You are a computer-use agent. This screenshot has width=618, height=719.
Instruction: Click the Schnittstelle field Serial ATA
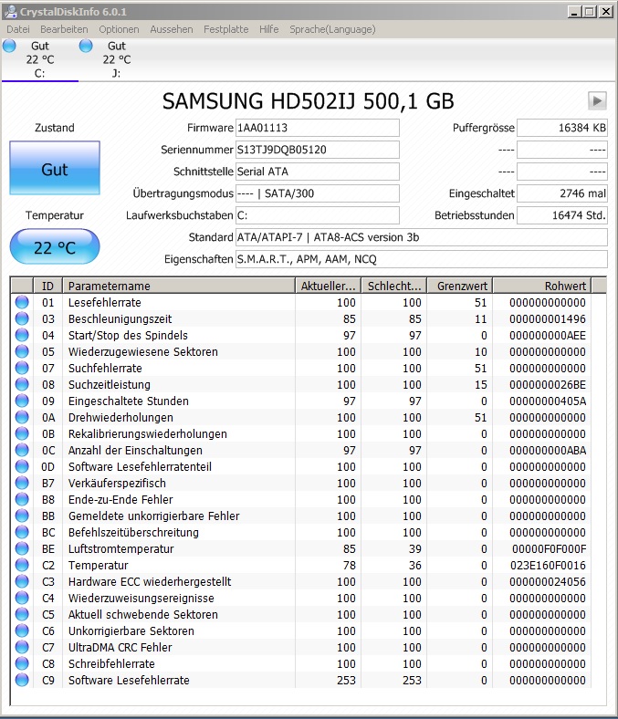(318, 172)
